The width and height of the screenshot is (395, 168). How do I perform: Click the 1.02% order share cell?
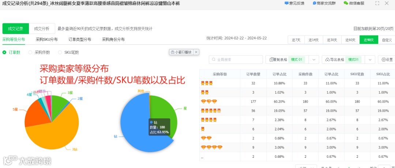point(279,92)
